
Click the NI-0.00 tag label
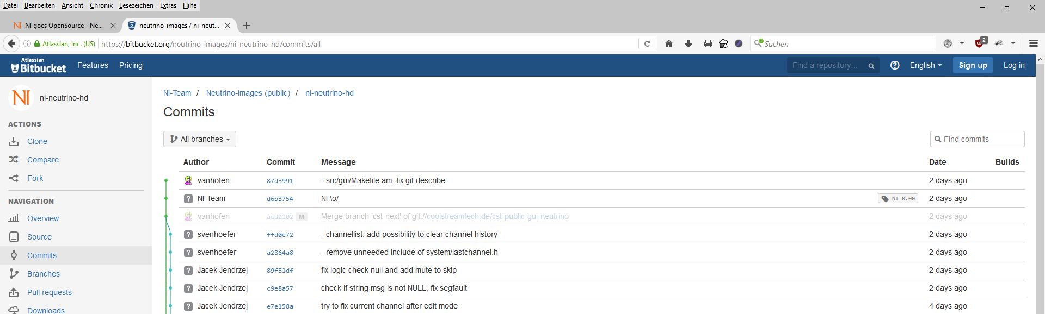(x=898, y=199)
